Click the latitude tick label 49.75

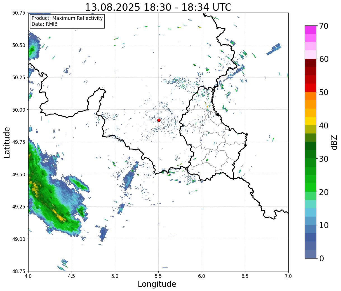coord(19,142)
